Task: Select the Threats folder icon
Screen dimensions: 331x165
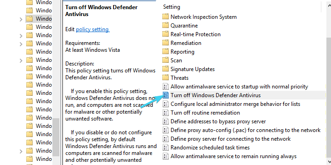Action: 165,77
